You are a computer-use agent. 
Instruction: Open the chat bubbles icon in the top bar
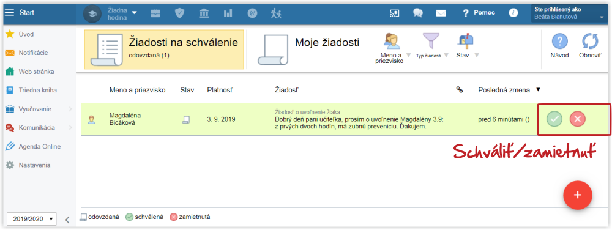(x=418, y=13)
